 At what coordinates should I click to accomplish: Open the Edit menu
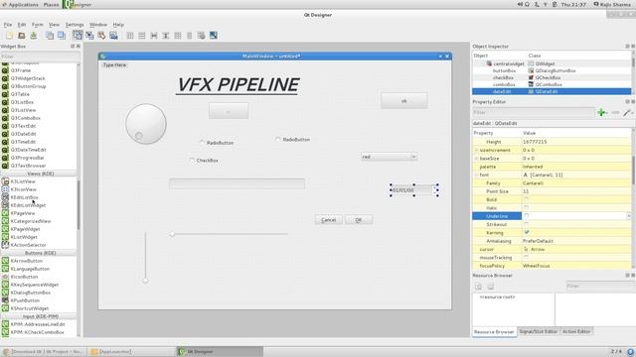coord(22,25)
